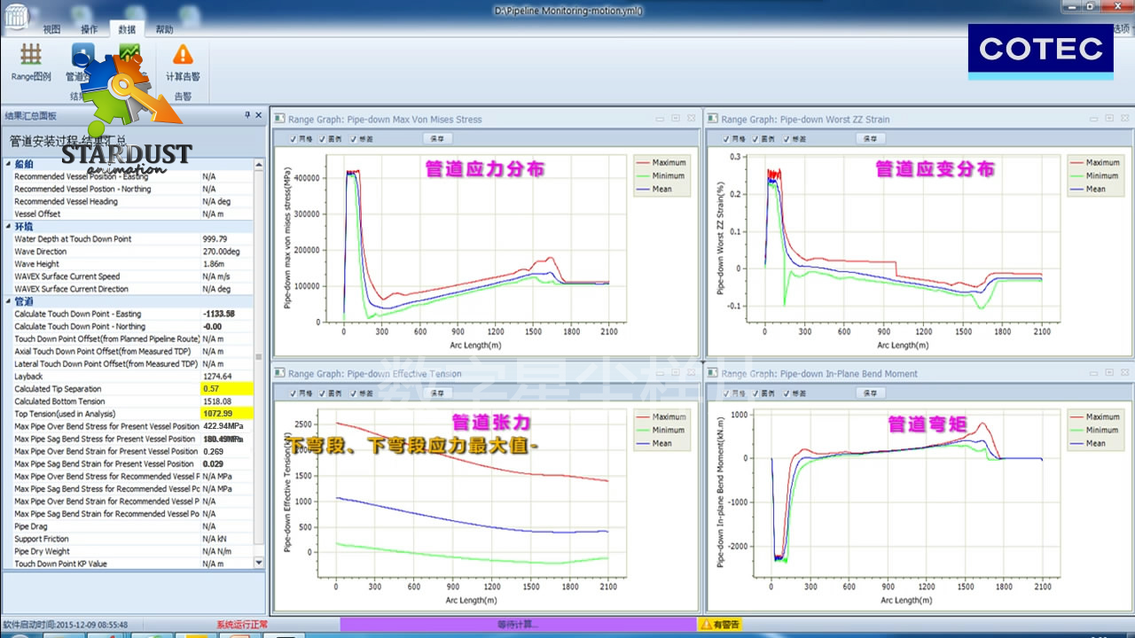Toggle 图例 checkbox in Worst ZZ Strain graph

[756, 138]
